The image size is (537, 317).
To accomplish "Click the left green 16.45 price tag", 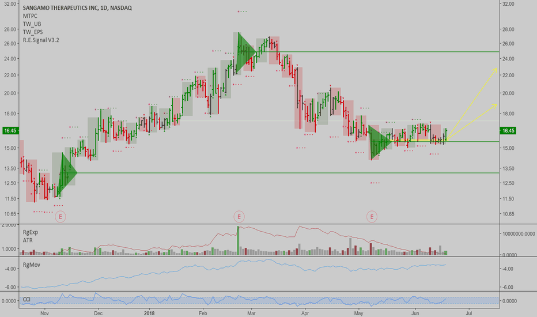I will pos(10,131).
